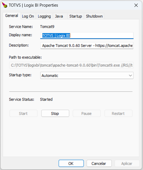Click the Service Status label
This screenshot has width=143, height=170.
tap(22, 99)
